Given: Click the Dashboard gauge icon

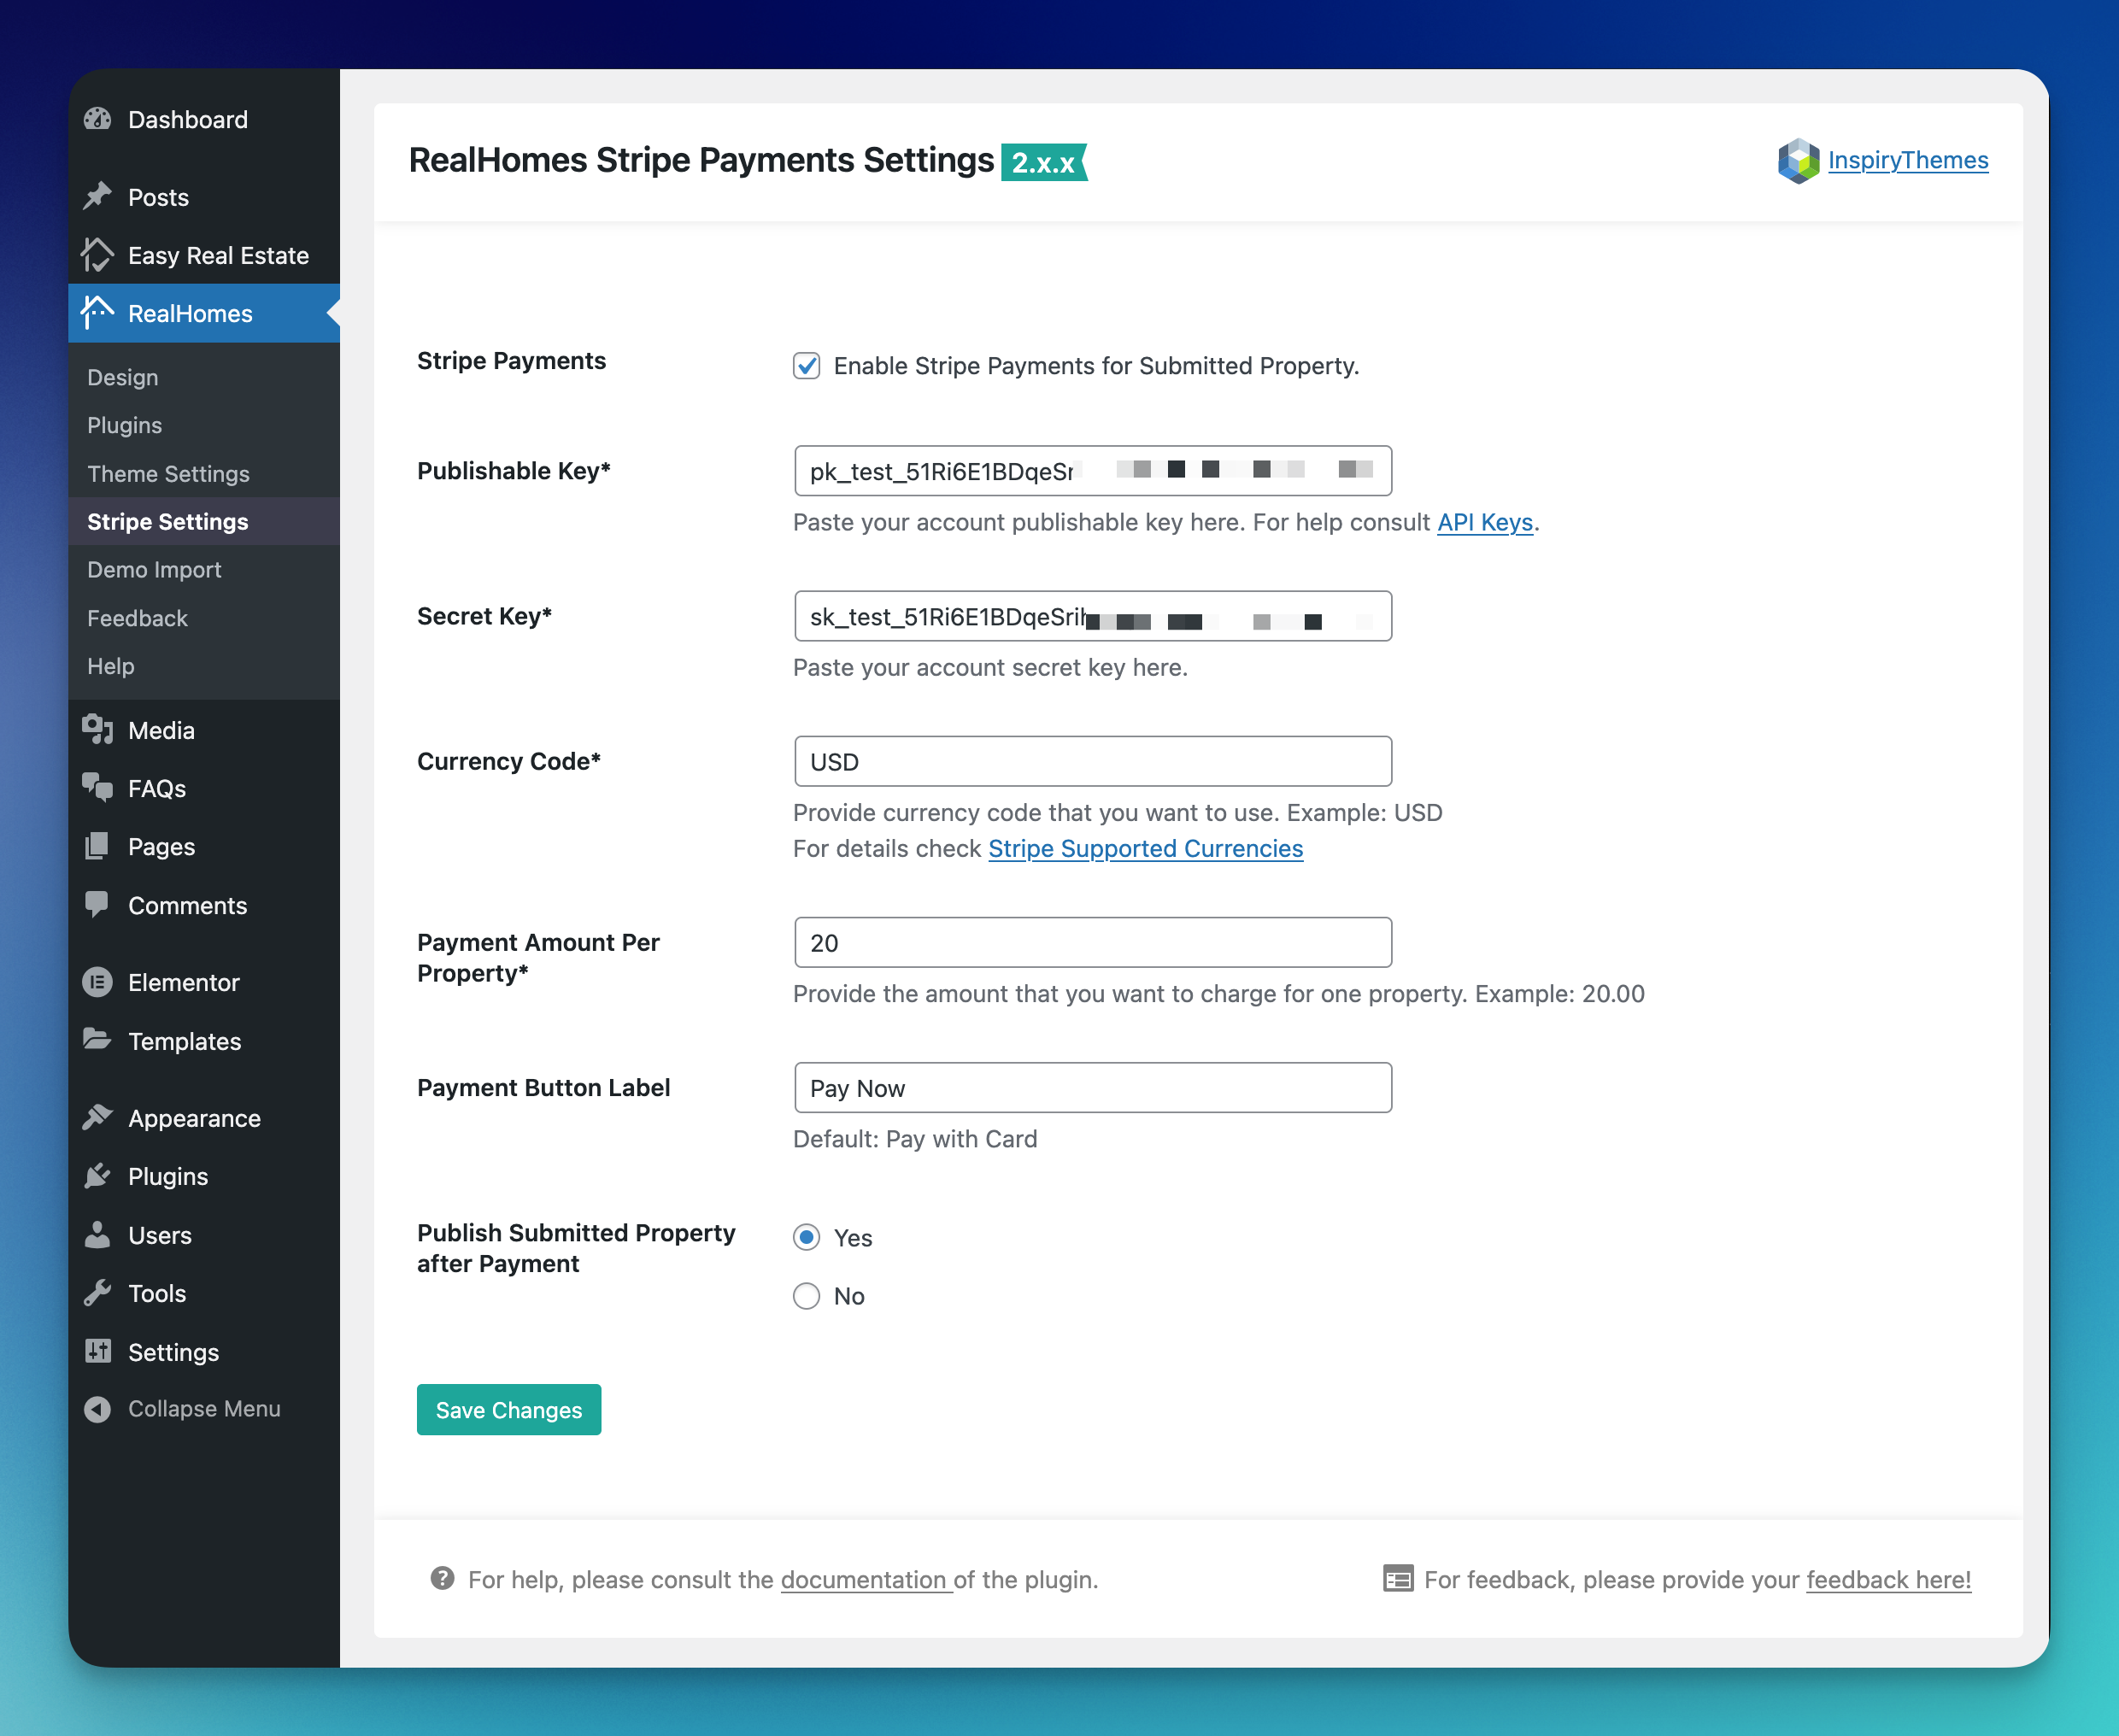Looking at the screenshot, I should 97,119.
